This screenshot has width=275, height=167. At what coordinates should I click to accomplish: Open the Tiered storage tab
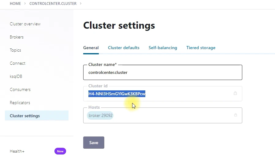(x=201, y=48)
